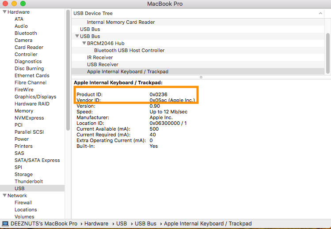This screenshot has height=229, width=331.
Task: Select Bluetooth USB Host Controller row
Action: (x=198, y=50)
